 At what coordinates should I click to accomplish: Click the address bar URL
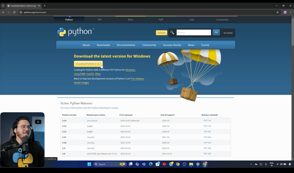pos(35,12)
